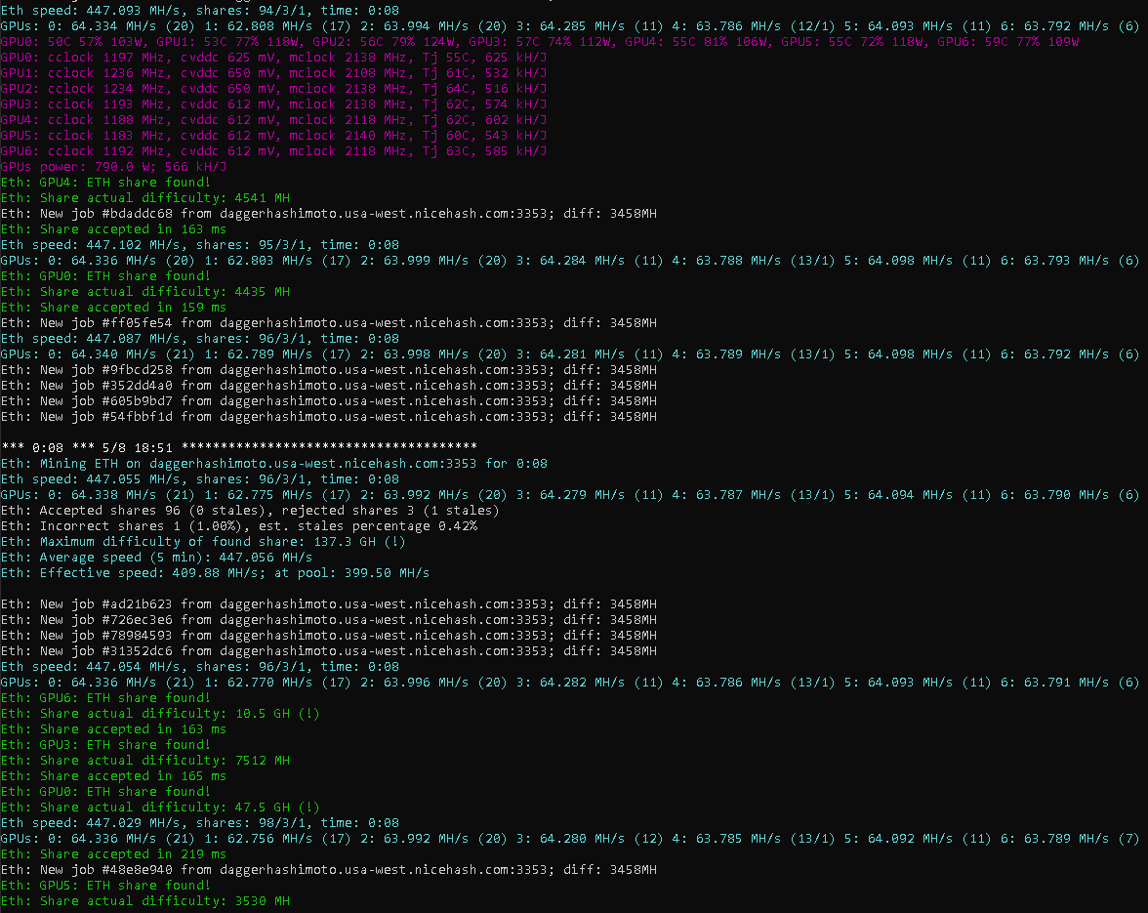Click 'Share accepted in 219 ms' line
1148x913 pixels.
click(x=113, y=853)
